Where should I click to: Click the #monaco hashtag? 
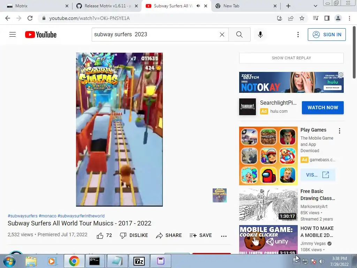(x=47, y=216)
